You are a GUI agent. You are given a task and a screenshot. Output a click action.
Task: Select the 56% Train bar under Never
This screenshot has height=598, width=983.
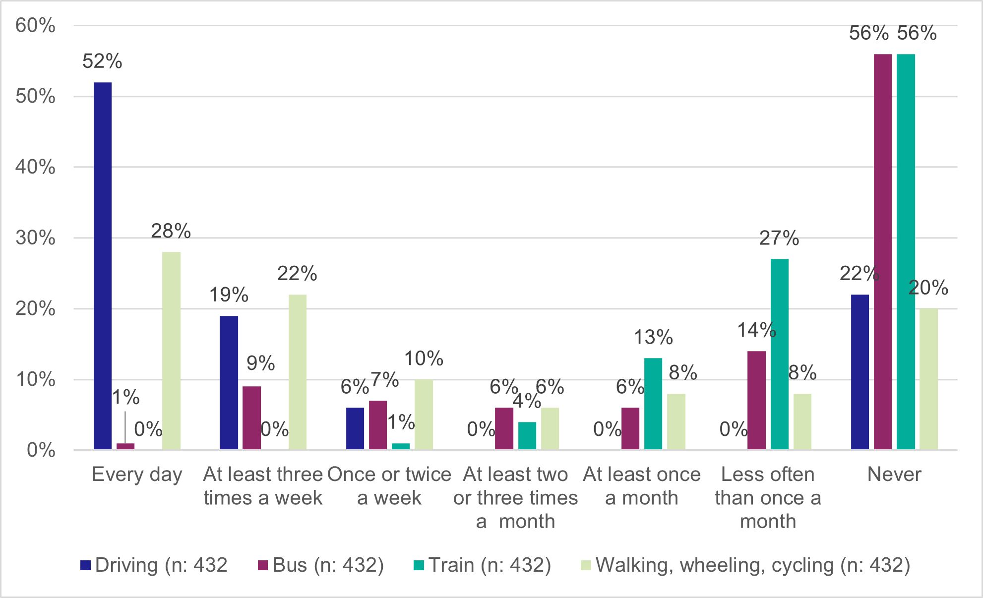(906, 251)
